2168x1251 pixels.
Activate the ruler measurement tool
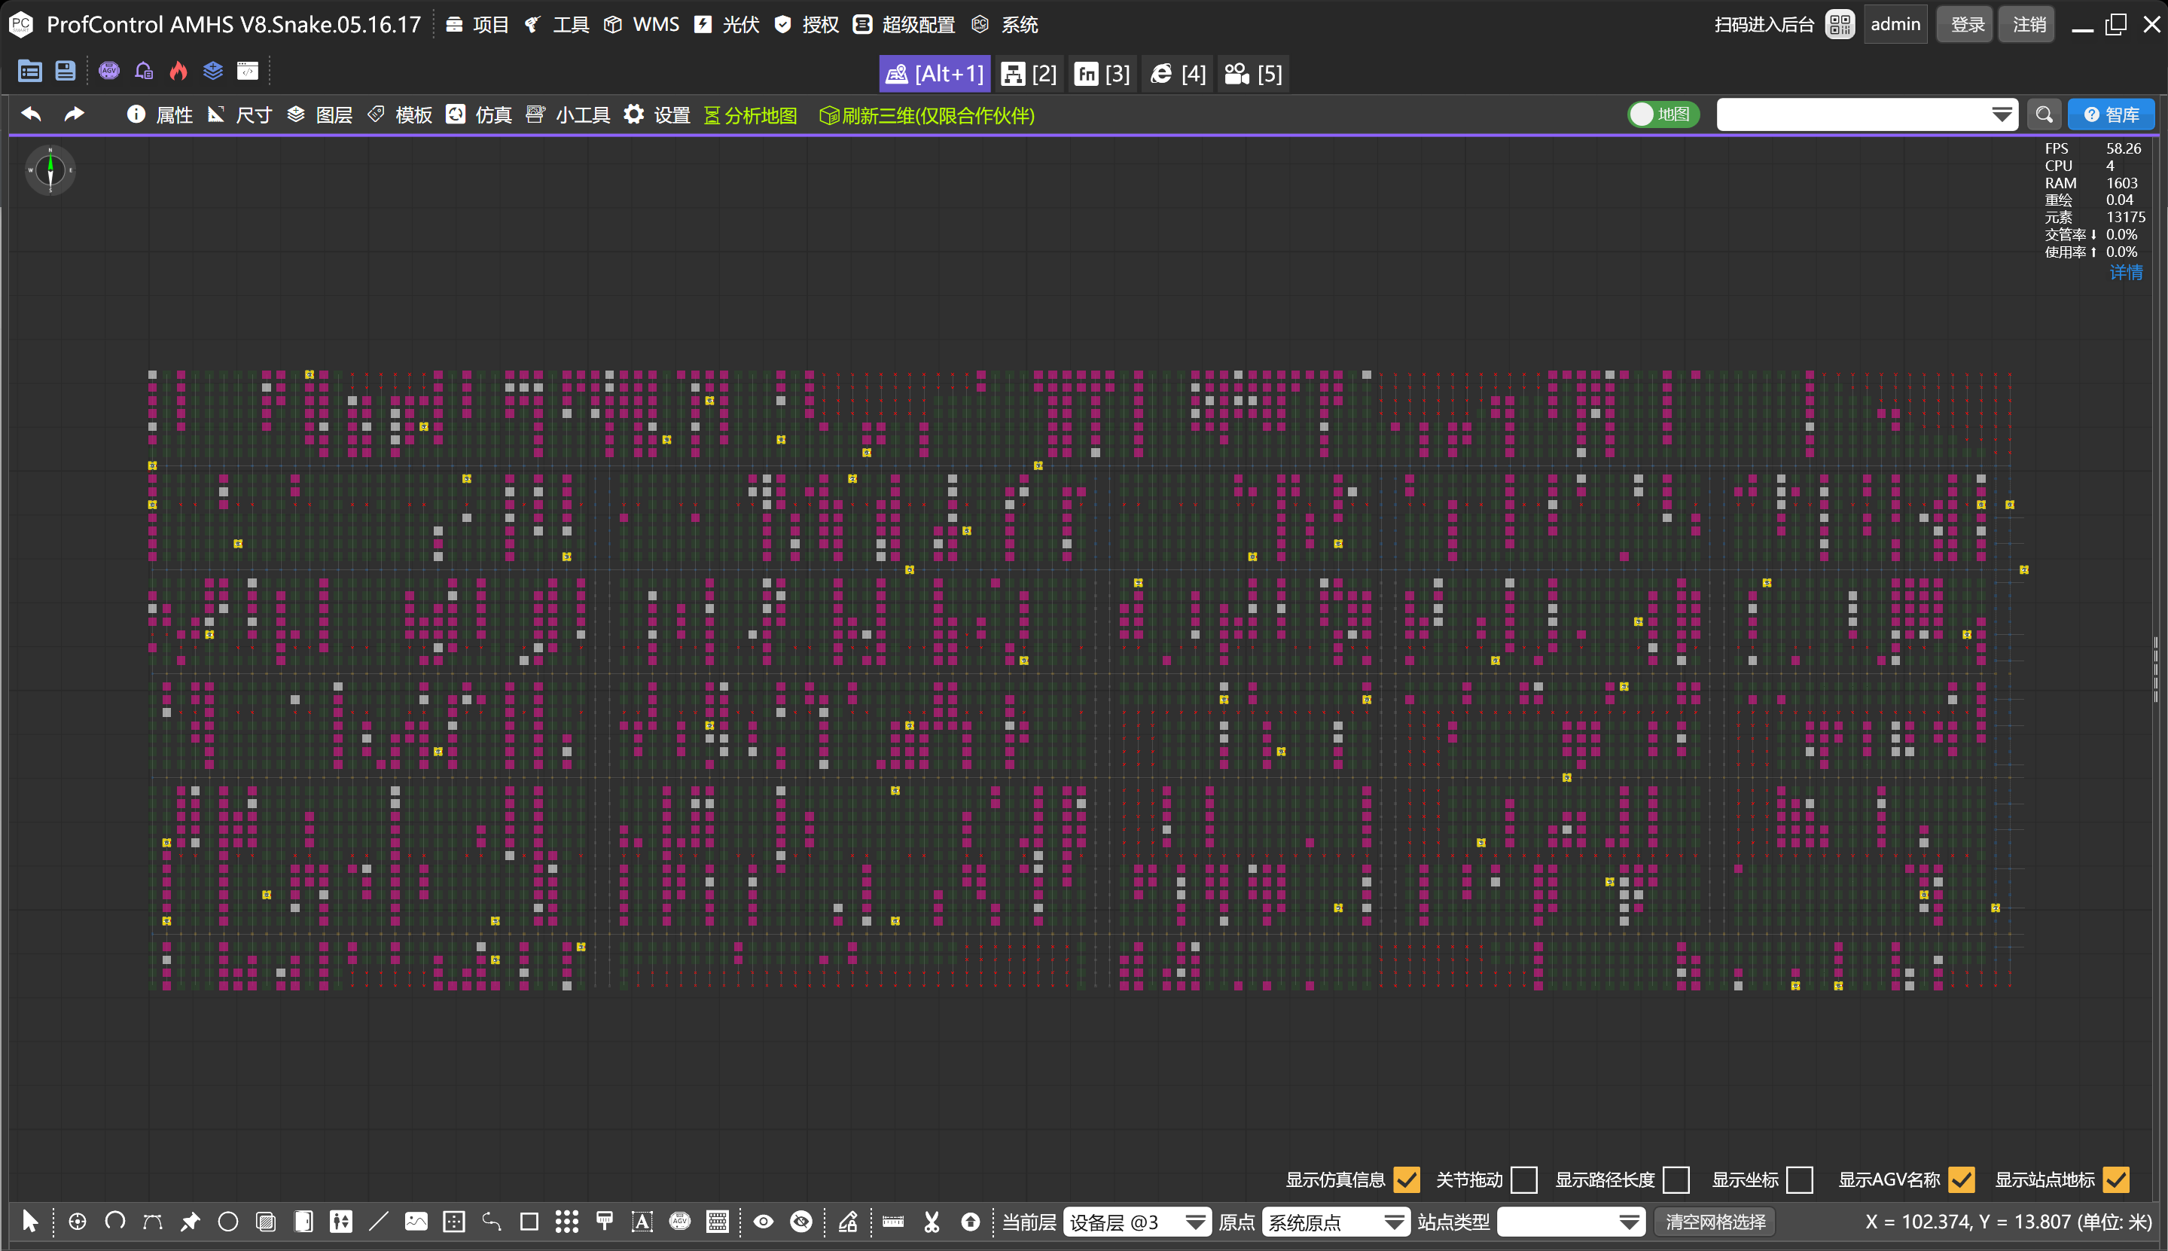893,1221
